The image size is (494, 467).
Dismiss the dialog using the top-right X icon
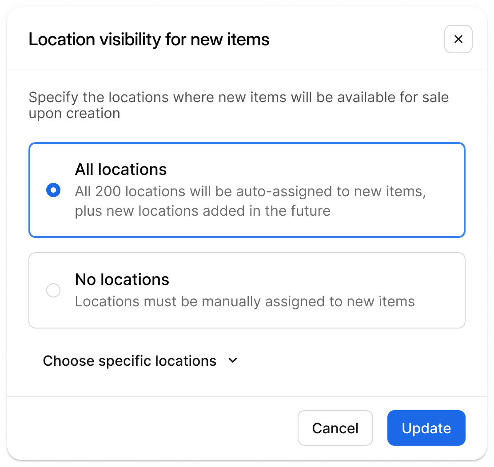click(458, 40)
